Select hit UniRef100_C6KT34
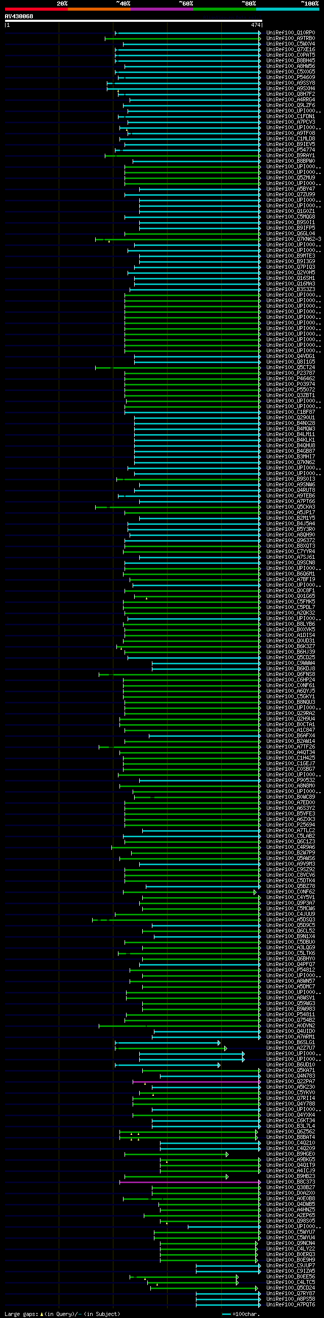This screenshot has width=324, height=1318. pos(291,1121)
